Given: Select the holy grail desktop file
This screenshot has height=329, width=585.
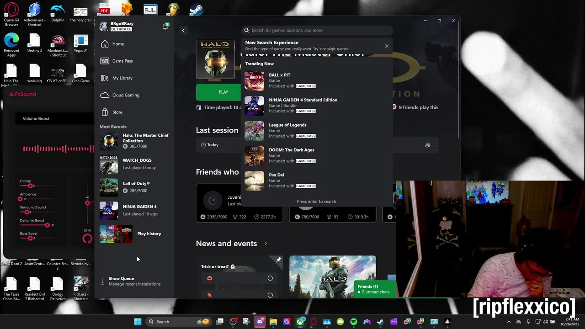Looking at the screenshot, I should [80, 13].
